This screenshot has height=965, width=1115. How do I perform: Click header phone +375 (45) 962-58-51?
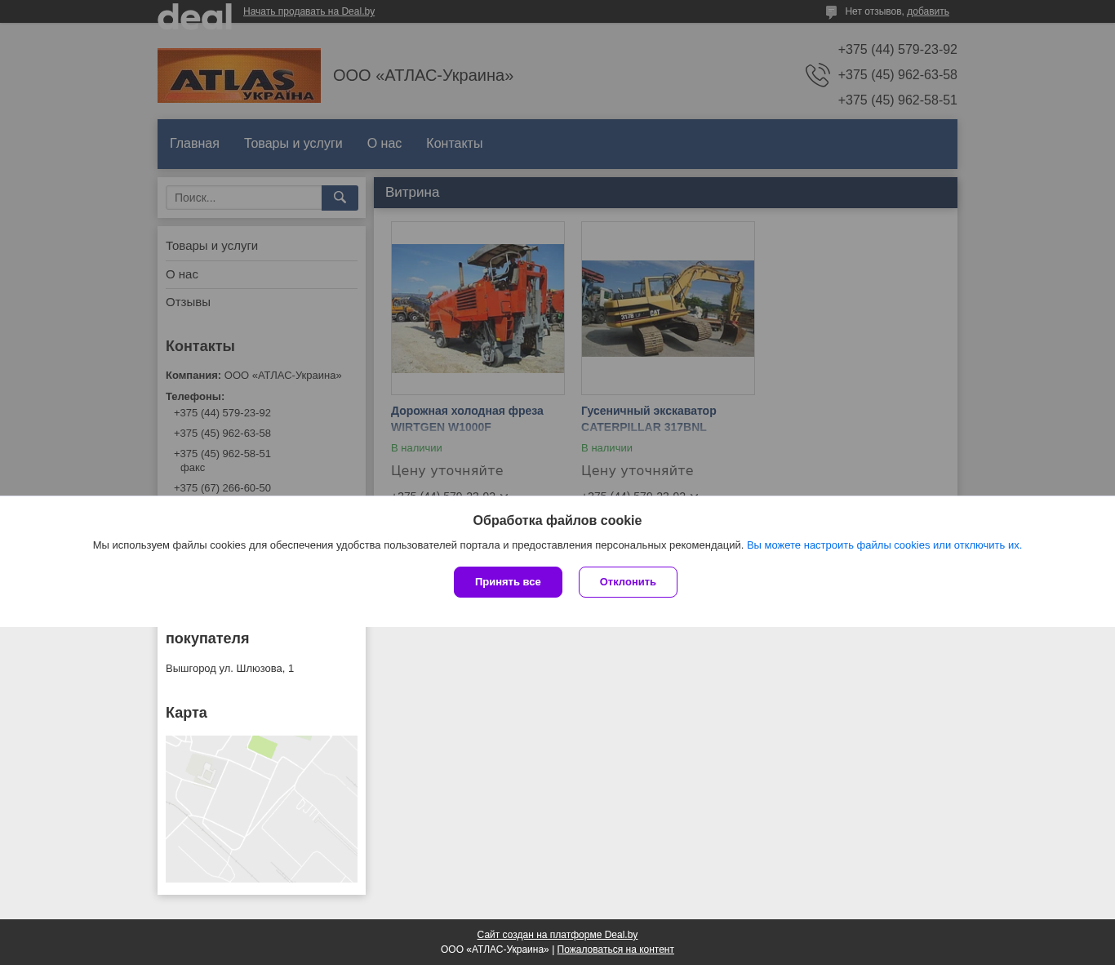(897, 100)
